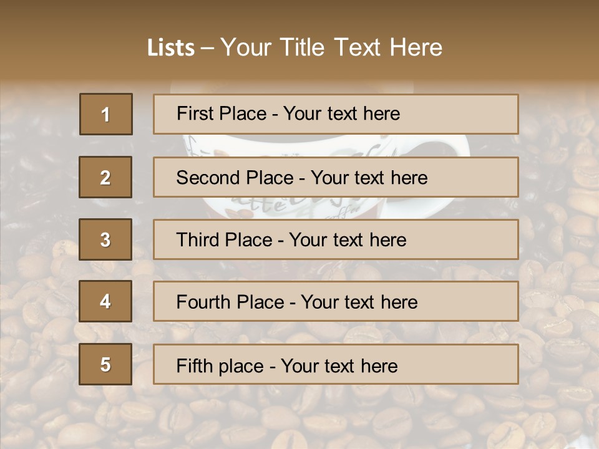Click the dash in the slide title
This screenshot has width=599, height=449.
tap(208, 47)
